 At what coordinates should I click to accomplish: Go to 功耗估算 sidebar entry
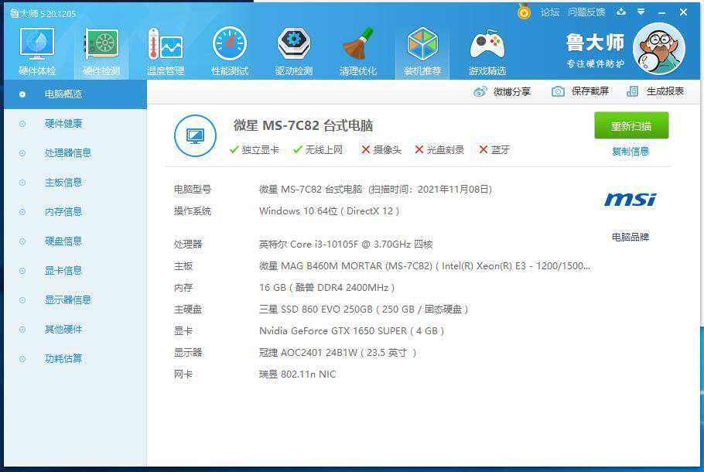63,359
